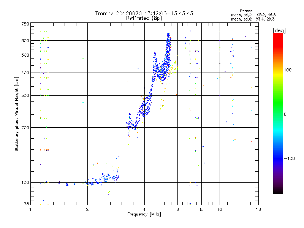
Task: Click the '16' frequency axis tick label
Action: click(258, 209)
